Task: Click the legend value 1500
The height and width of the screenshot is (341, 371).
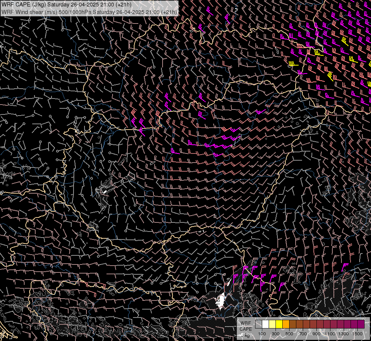Action: point(357,334)
